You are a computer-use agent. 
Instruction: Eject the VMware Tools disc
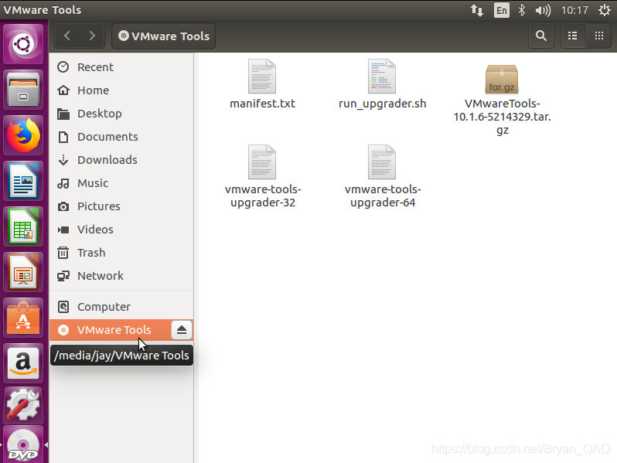[182, 330]
